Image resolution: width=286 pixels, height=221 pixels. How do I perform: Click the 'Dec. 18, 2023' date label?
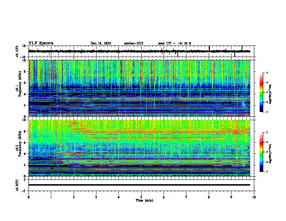[101, 43]
